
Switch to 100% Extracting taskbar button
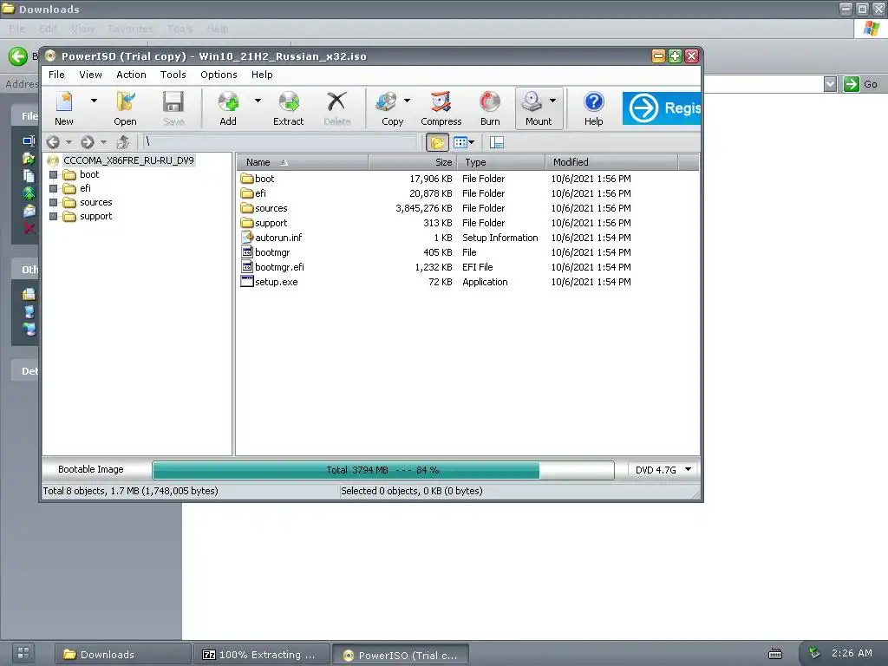[261, 655]
